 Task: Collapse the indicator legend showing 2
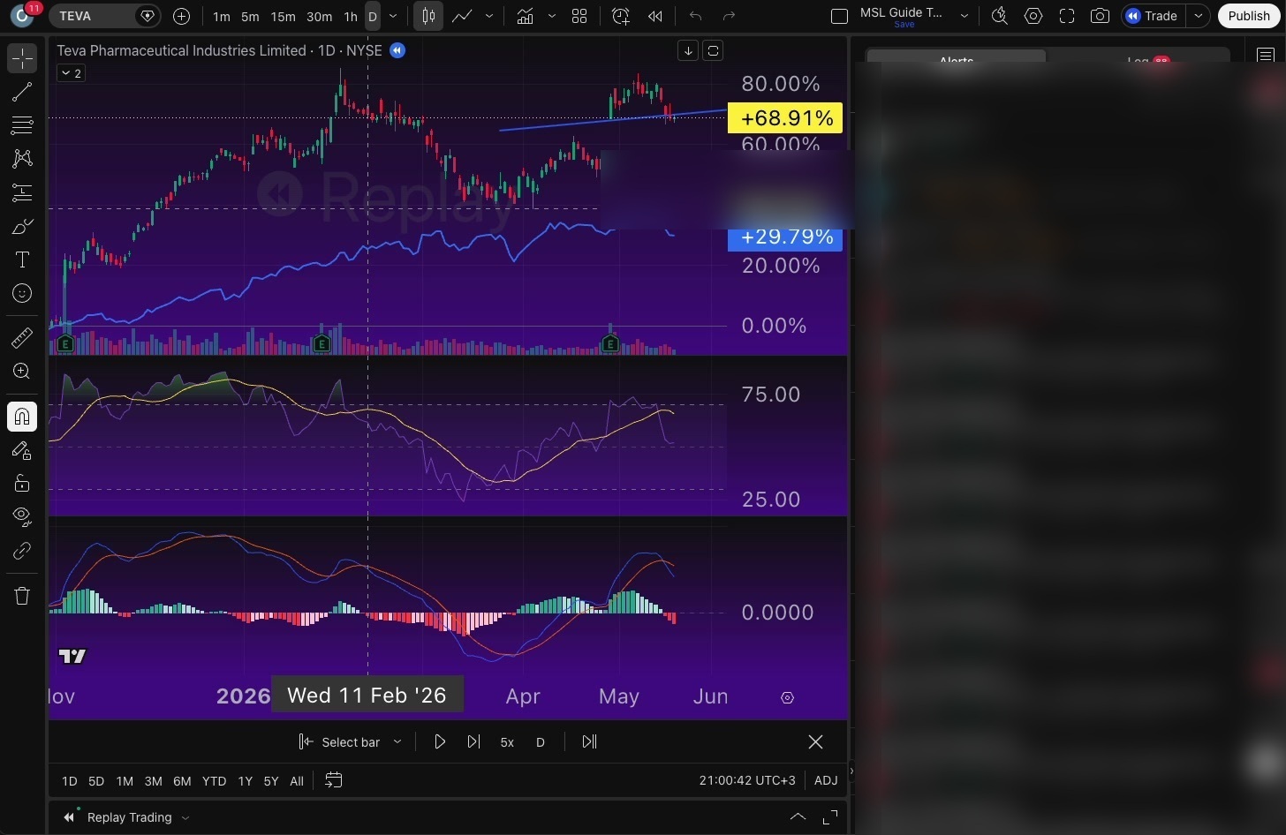tap(71, 73)
